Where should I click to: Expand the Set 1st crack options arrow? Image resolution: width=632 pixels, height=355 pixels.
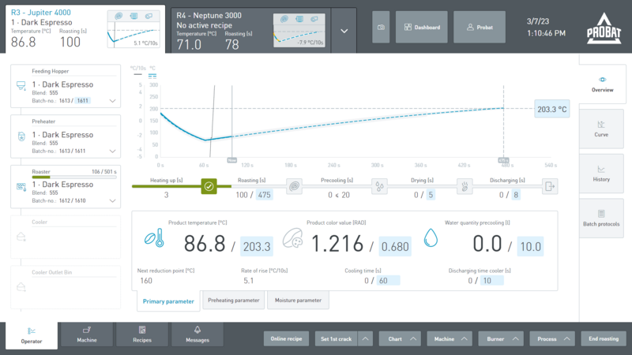(x=365, y=338)
